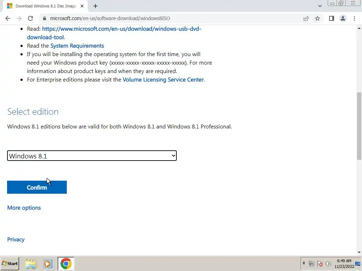Open a new browser tab

(95, 6)
